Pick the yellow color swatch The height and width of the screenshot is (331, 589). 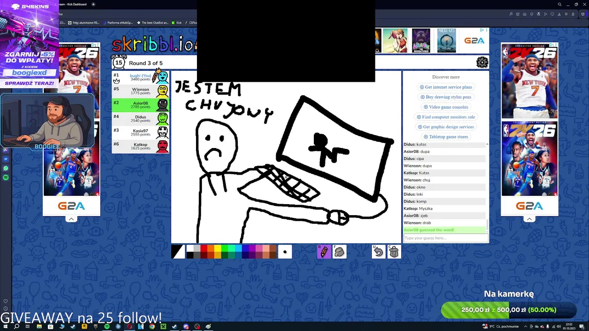coord(217,248)
